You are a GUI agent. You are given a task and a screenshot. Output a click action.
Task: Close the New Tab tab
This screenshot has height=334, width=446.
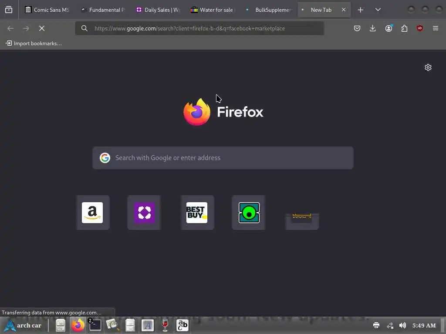tap(344, 10)
